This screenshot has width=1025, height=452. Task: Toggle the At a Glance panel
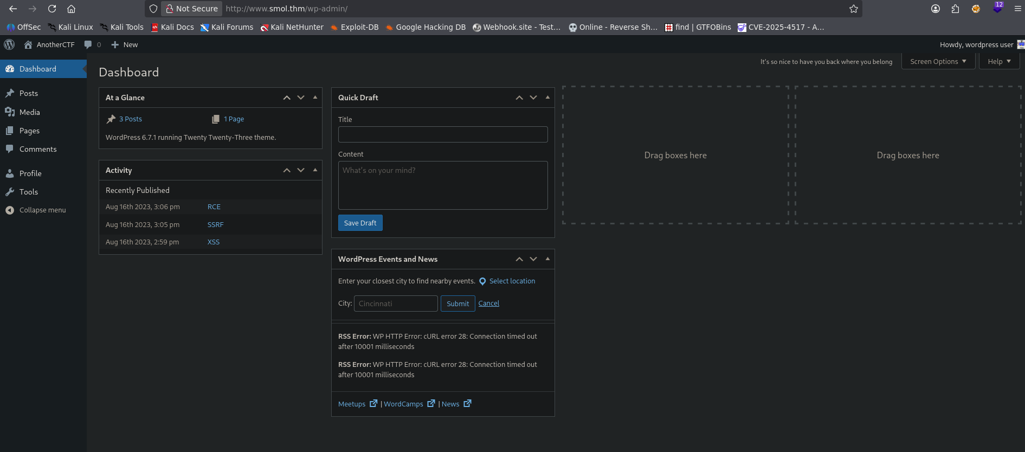coord(315,98)
